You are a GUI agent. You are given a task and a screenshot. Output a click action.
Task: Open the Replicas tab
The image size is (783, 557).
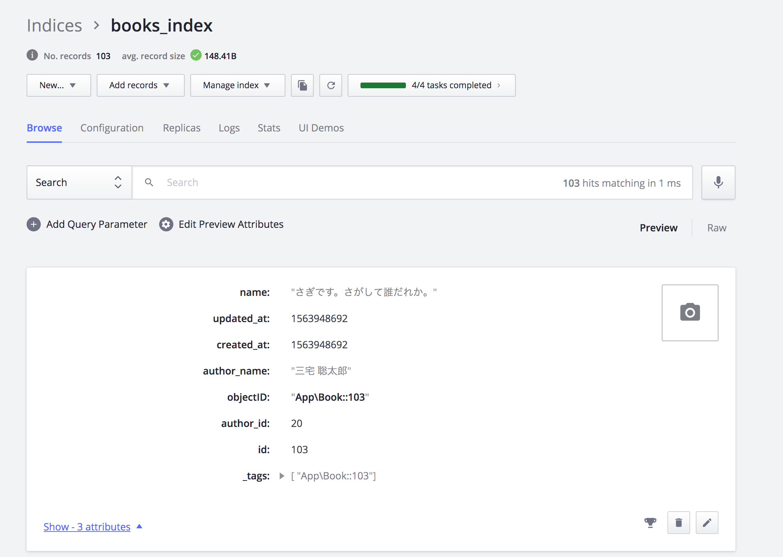point(181,128)
